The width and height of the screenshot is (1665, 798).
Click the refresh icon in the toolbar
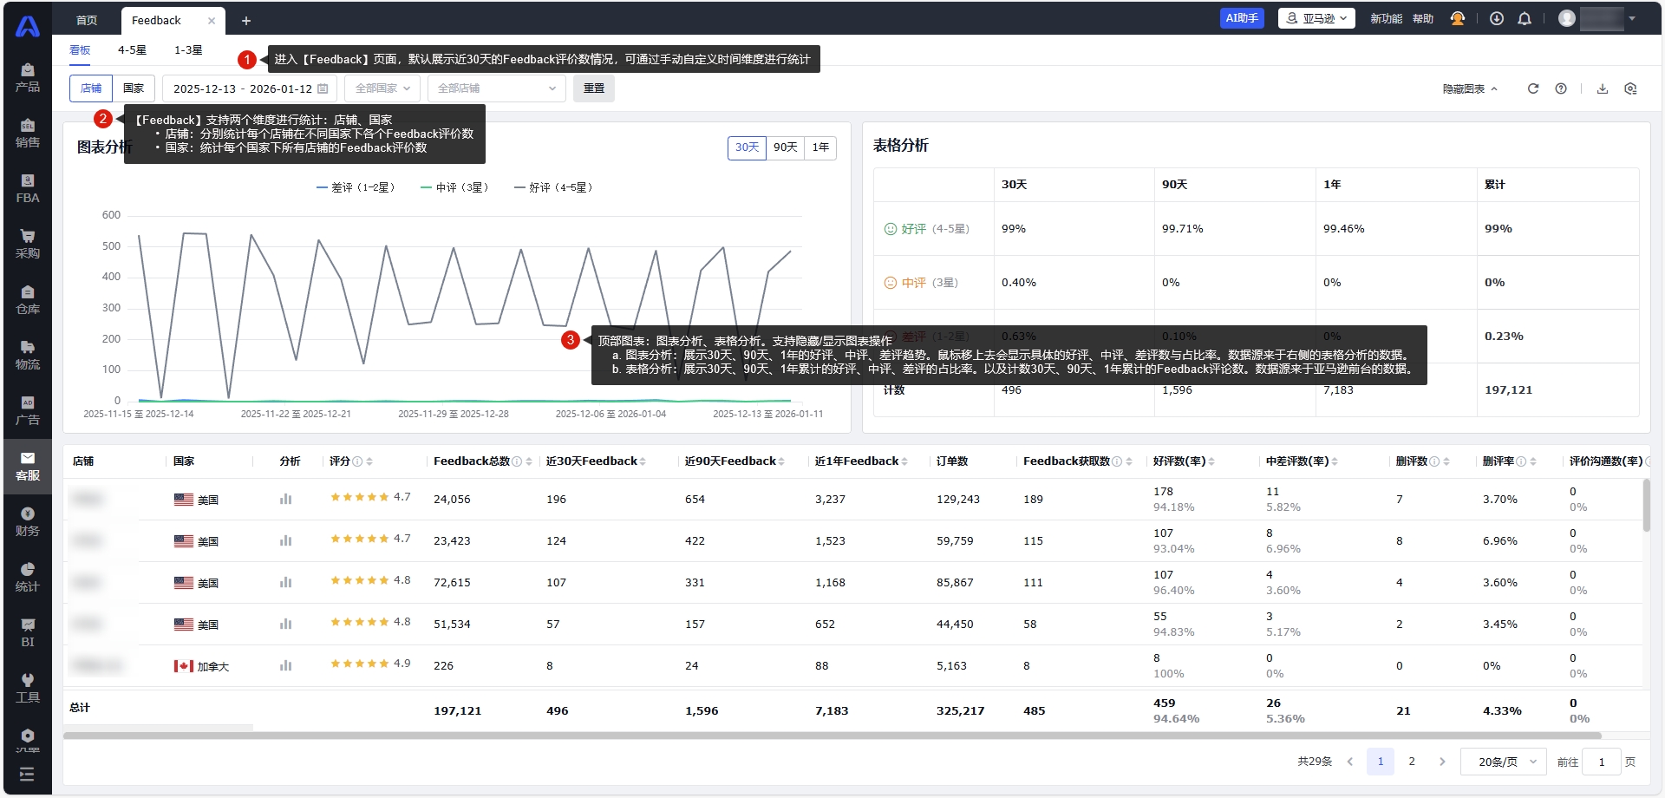[1532, 88]
